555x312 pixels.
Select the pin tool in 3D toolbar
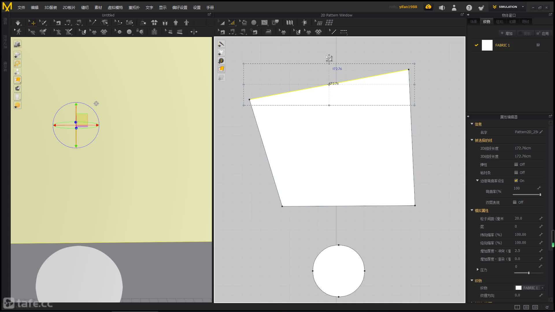point(93,22)
